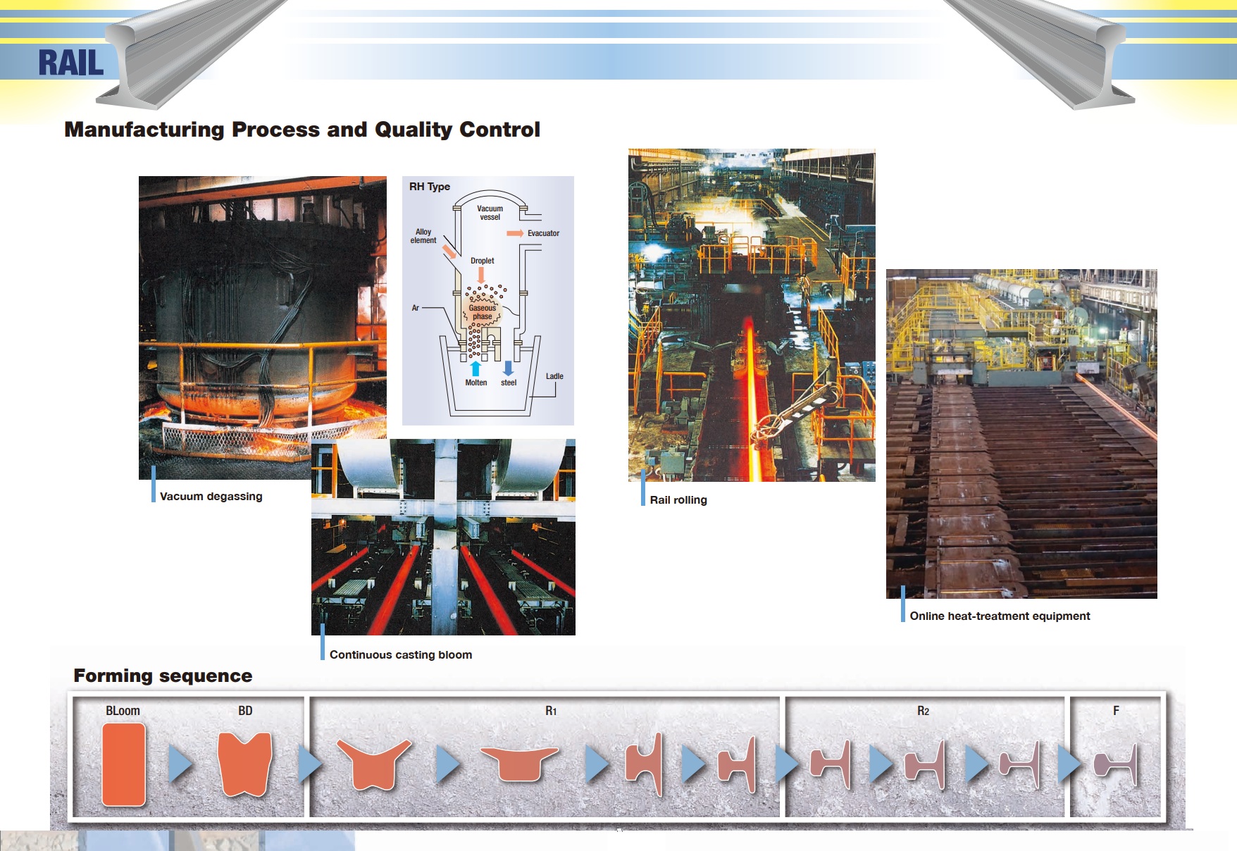Click the orange arrow below Droplet label
The height and width of the screenshot is (851, 1237).
tap(481, 275)
